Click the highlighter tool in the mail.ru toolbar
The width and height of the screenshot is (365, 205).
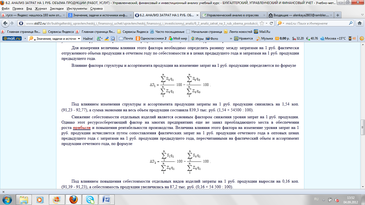(107, 38)
